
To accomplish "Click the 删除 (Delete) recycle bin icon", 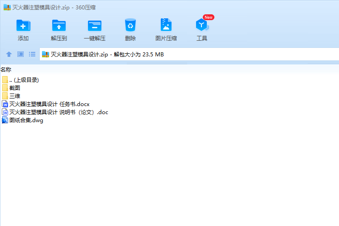I will pyautogui.click(x=130, y=25).
